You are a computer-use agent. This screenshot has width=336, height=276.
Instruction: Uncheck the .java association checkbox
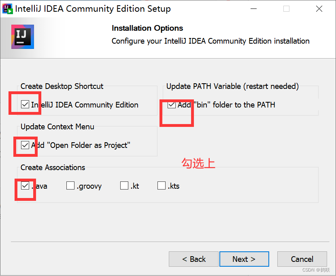coord(26,186)
